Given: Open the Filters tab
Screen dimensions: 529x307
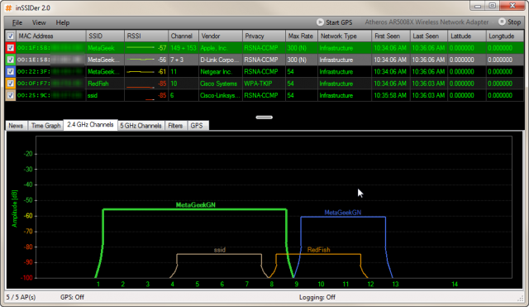Looking at the screenshot, I should click(175, 126).
